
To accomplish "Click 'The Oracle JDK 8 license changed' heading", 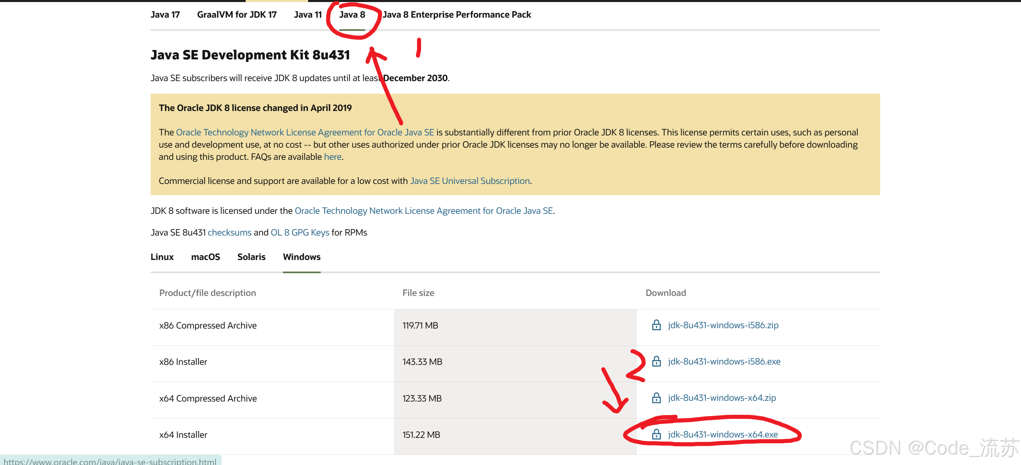I will 255,108.
